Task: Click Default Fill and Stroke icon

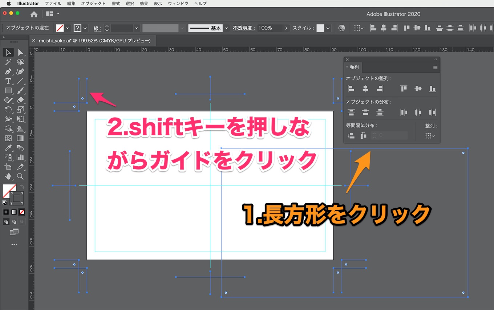Action: click(5, 203)
